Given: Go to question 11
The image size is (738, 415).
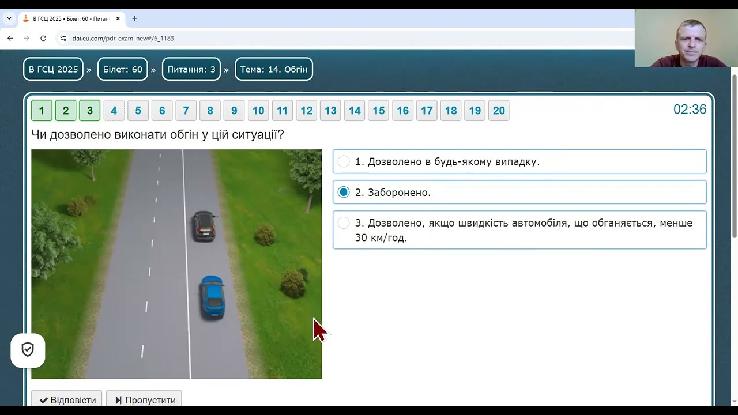Looking at the screenshot, I should [282, 111].
